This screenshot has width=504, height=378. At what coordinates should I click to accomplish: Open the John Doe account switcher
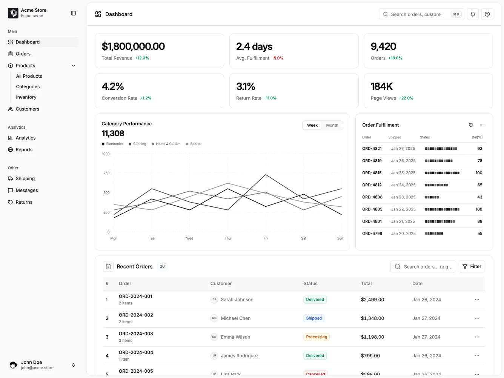pos(73,365)
